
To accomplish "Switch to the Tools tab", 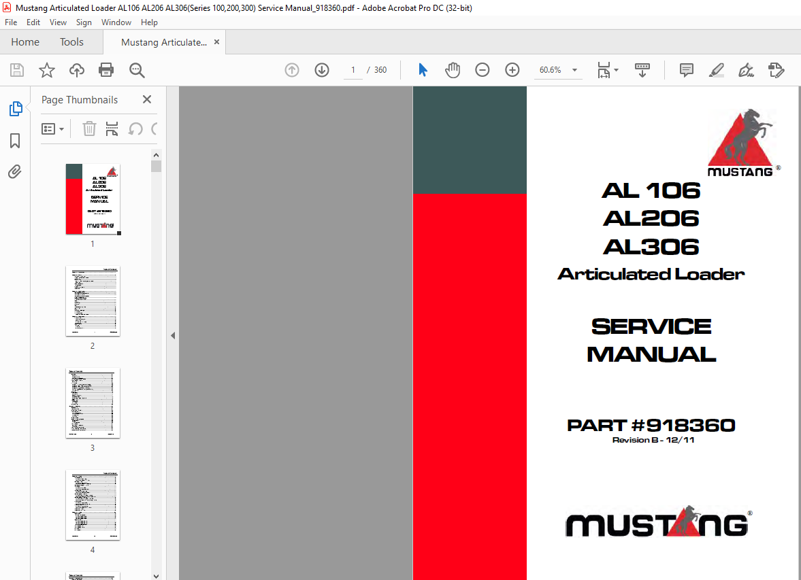I will click(71, 42).
